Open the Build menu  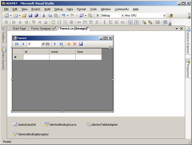click(x=47, y=9)
